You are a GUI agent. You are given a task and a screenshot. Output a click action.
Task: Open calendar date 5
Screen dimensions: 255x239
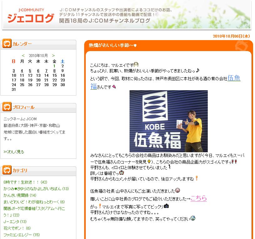(30, 71)
